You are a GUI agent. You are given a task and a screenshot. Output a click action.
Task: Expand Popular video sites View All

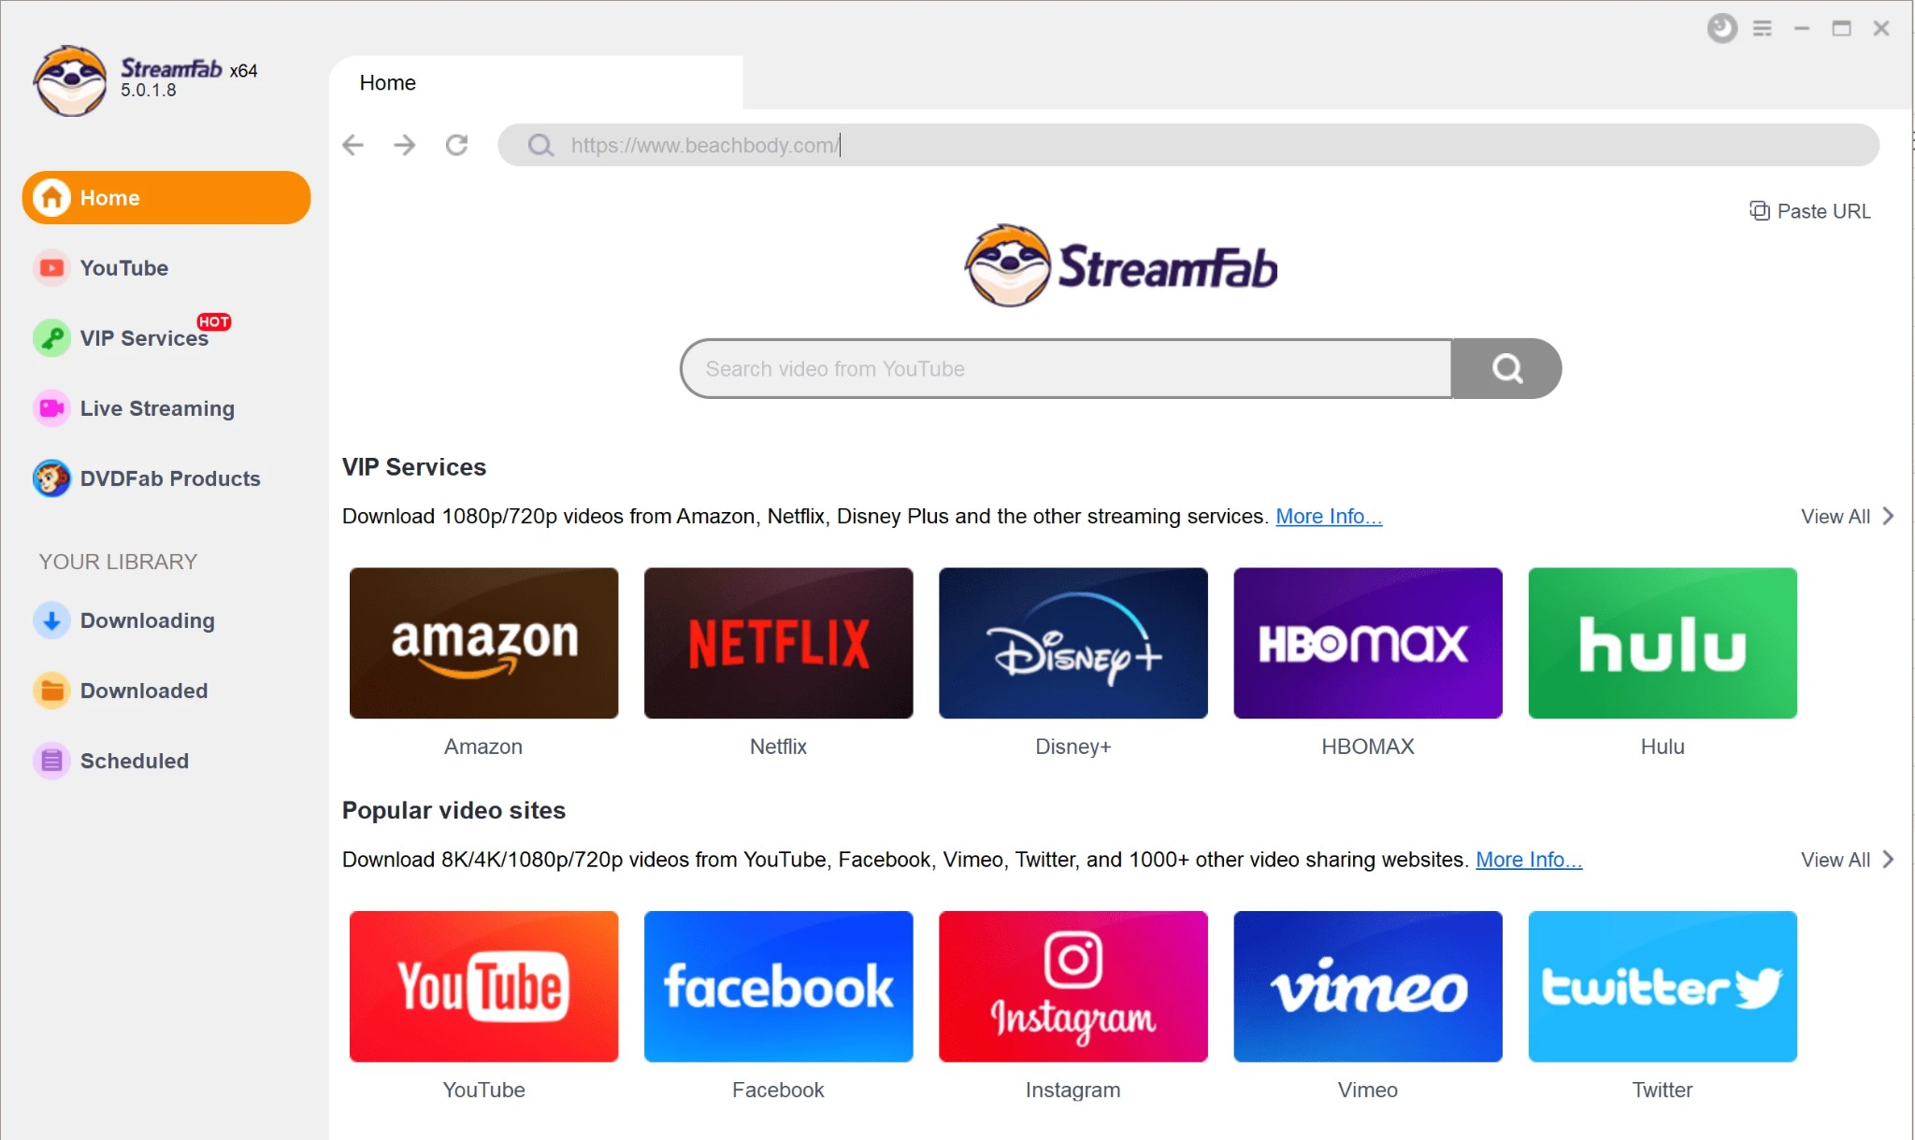pyautogui.click(x=1844, y=858)
